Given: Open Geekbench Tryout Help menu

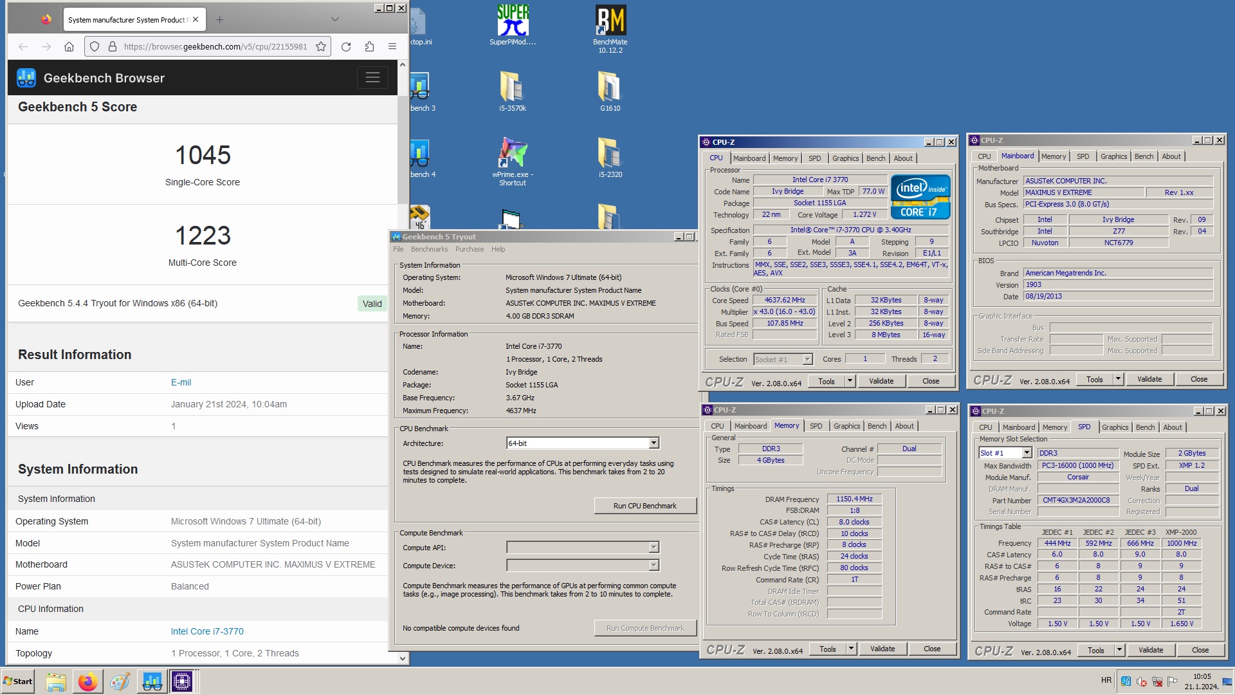Looking at the screenshot, I should (x=499, y=249).
